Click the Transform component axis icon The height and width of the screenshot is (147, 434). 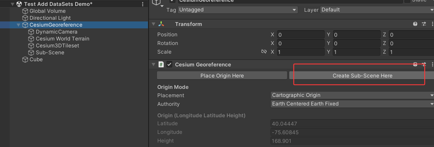(x=161, y=24)
